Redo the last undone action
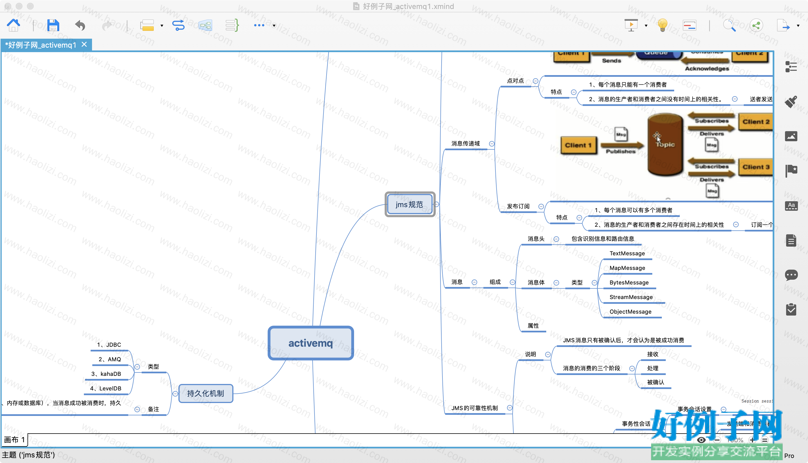The height and width of the screenshot is (463, 808). coord(107,25)
